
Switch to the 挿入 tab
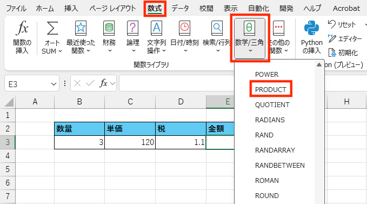click(71, 9)
